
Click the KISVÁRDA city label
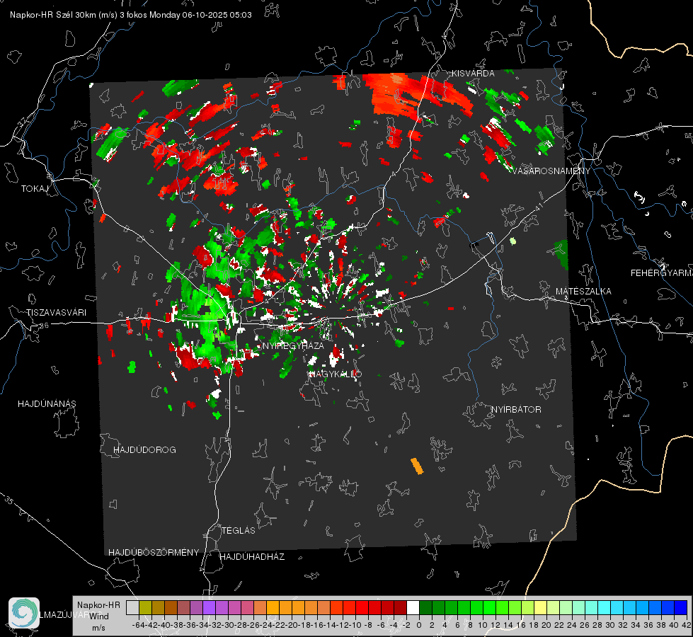[473, 74]
